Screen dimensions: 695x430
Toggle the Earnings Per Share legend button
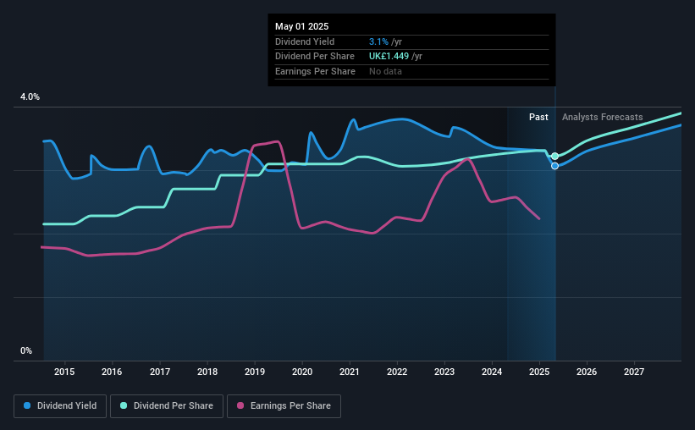(x=284, y=406)
